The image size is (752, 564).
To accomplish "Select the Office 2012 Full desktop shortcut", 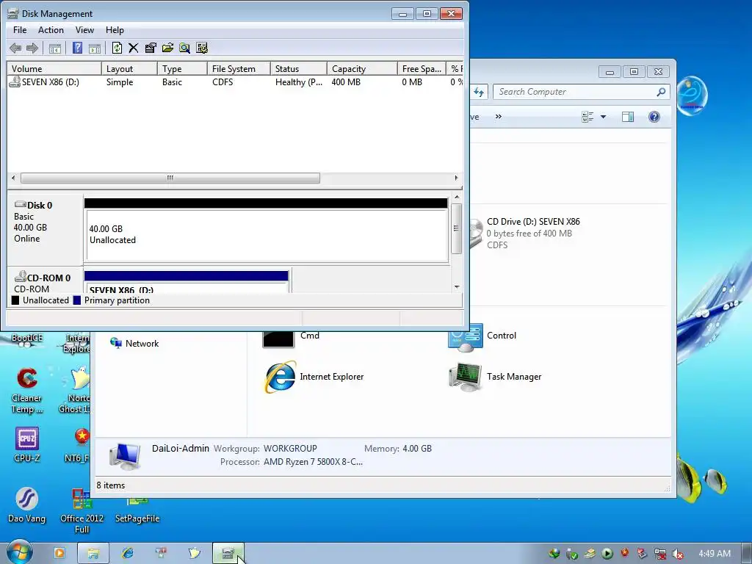I will click(82, 511).
